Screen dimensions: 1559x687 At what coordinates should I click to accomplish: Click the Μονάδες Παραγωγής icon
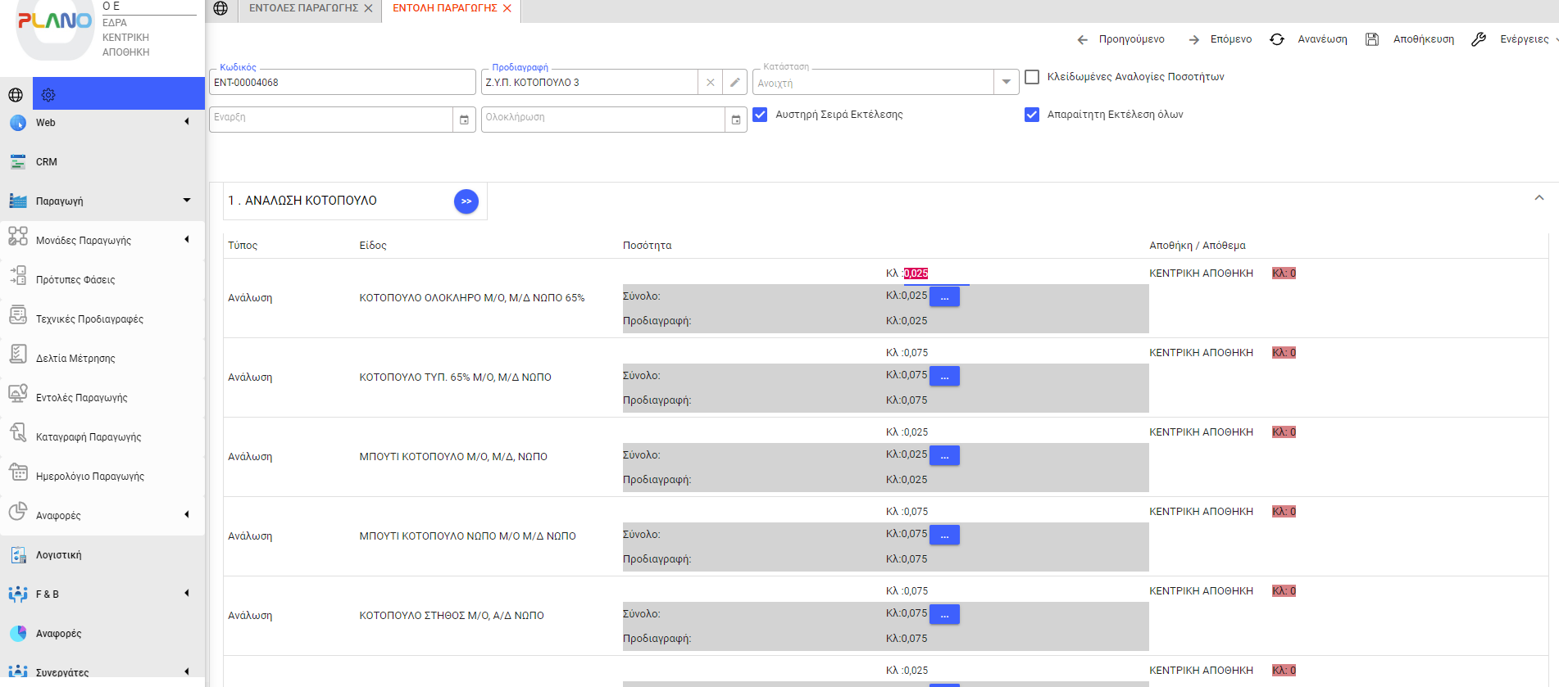pyautogui.click(x=18, y=237)
